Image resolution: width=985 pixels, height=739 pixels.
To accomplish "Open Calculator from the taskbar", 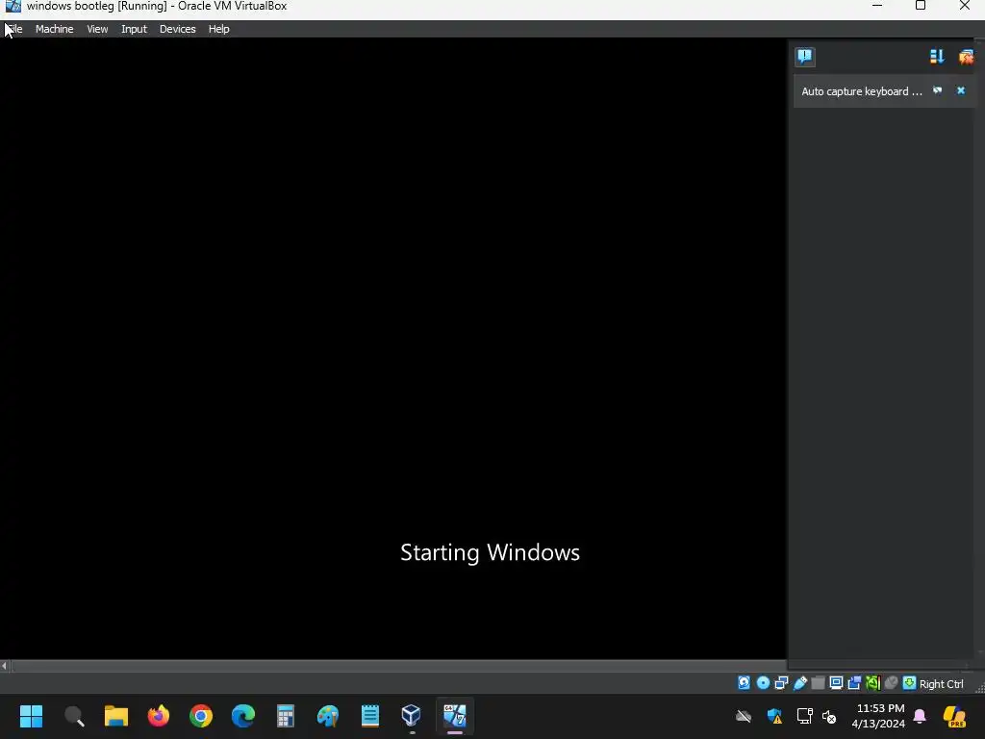I will point(285,716).
